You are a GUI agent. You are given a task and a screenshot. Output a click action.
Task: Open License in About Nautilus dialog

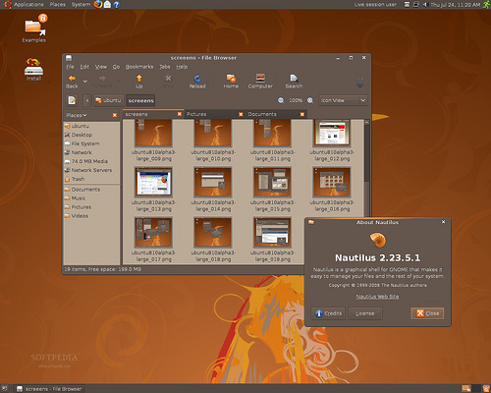[x=365, y=313]
